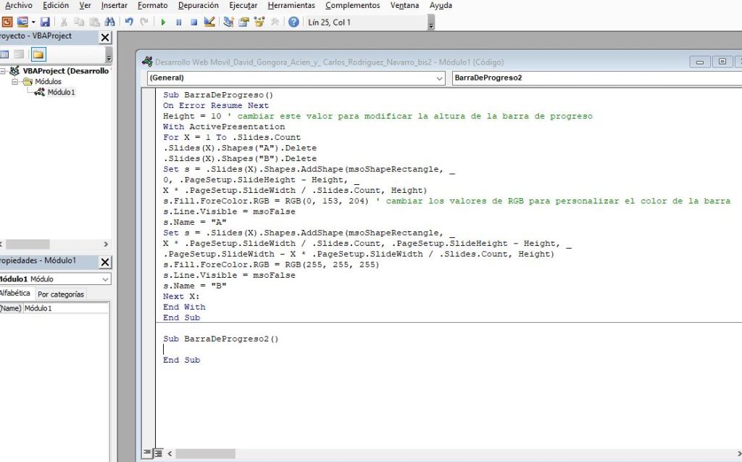Select Módulo1 in the project tree
Image resolution: width=742 pixels, height=462 pixels.
61,92
